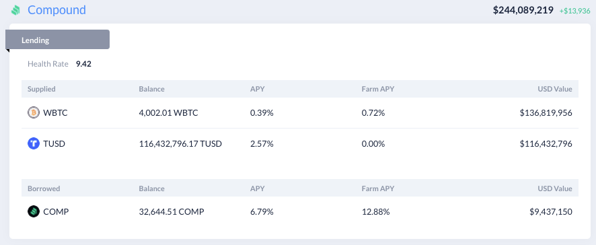This screenshot has width=596, height=245.
Task: Click the Farm APY header in Supplied table
Action: (378, 89)
